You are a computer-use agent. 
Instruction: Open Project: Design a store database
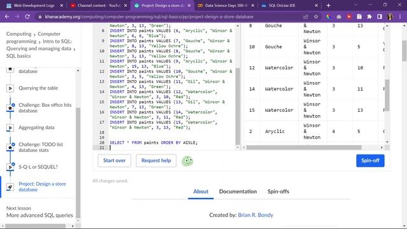[x=42, y=186]
